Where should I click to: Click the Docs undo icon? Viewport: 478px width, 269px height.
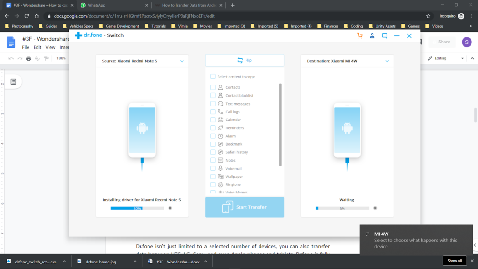point(11,58)
